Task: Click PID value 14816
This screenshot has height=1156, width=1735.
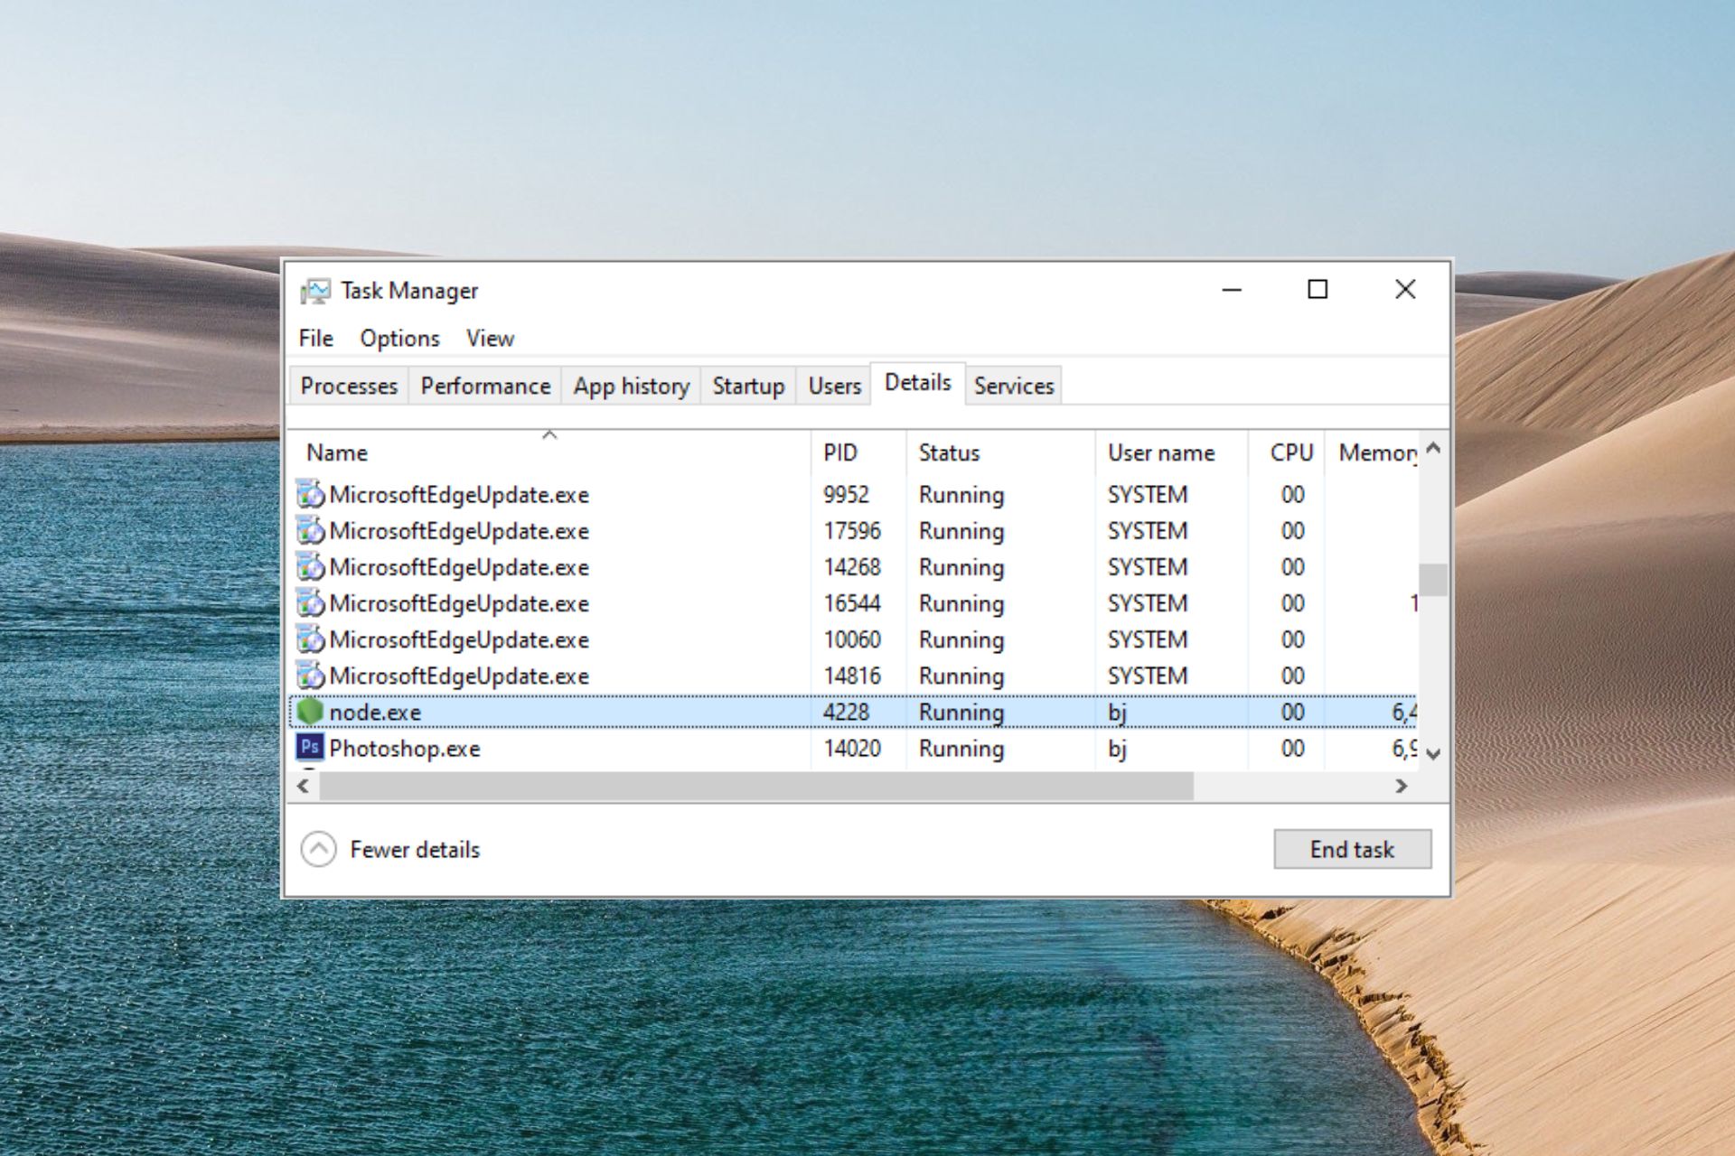Action: (x=851, y=676)
